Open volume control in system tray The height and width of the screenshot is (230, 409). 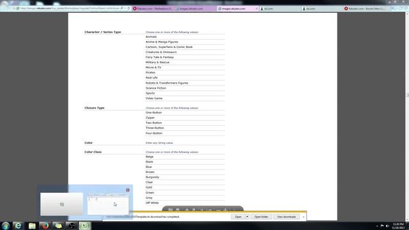click(x=387, y=226)
